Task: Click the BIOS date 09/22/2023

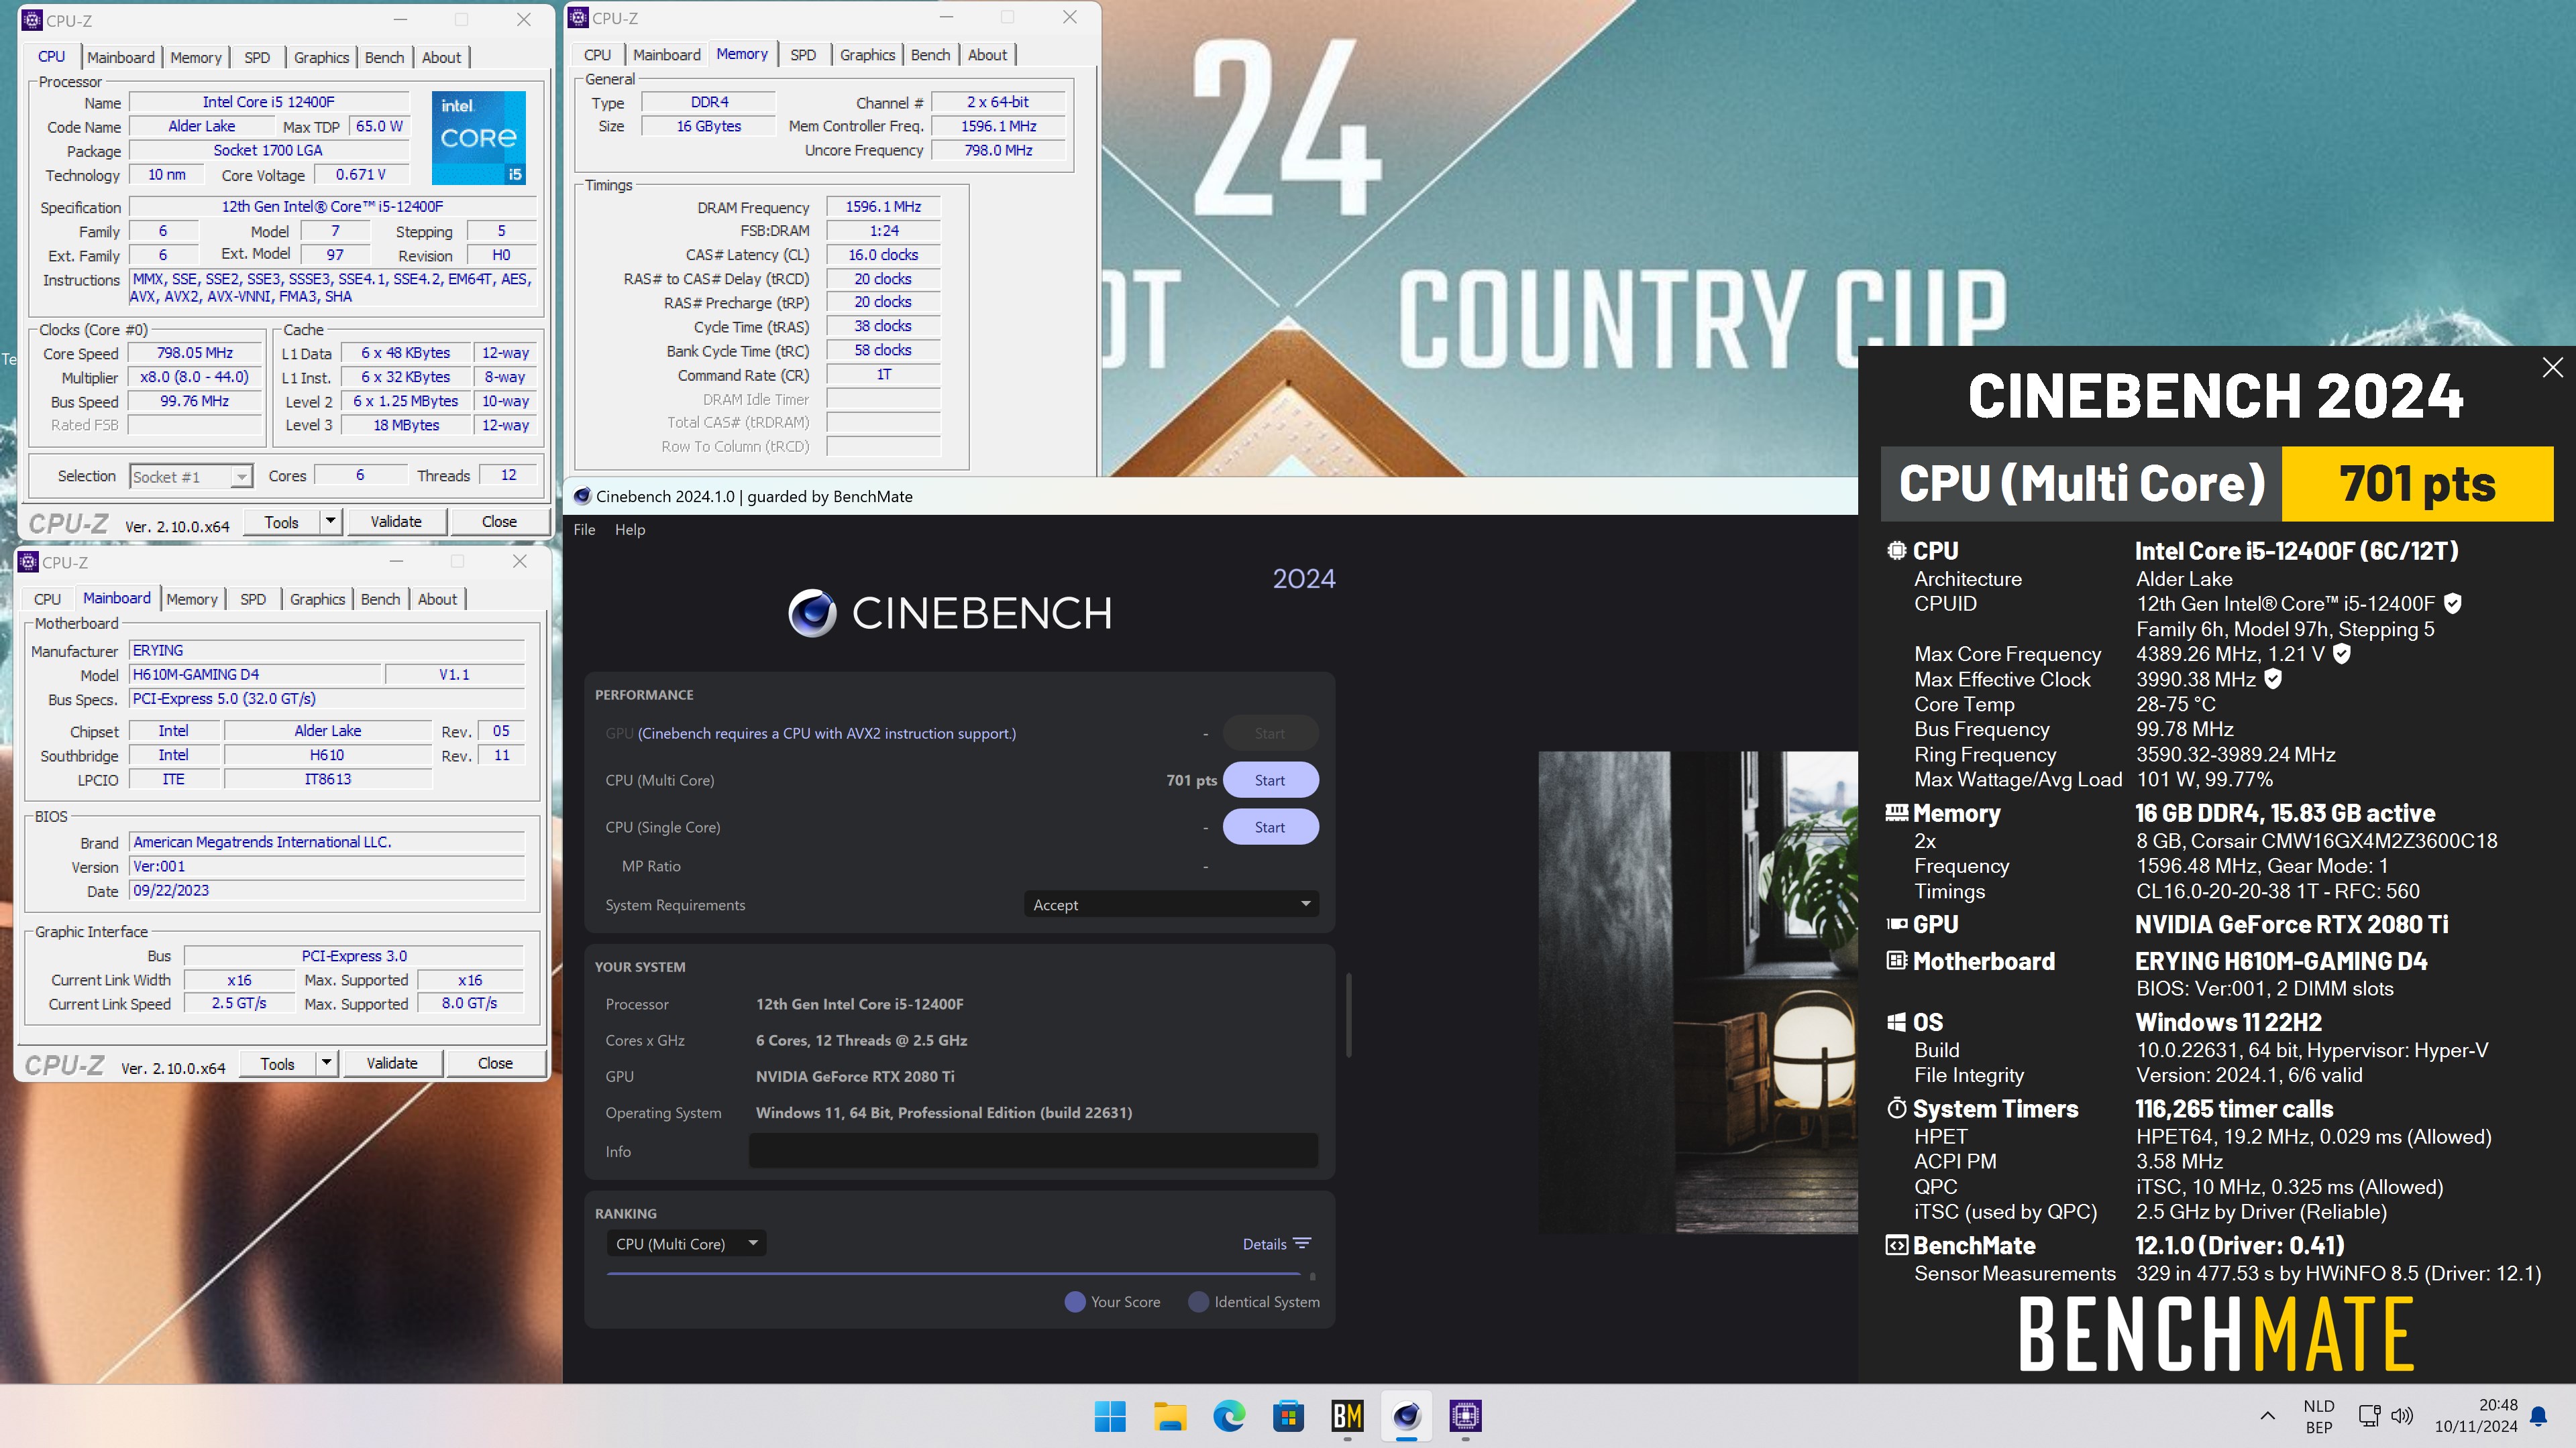Action: [x=327, y=890]
